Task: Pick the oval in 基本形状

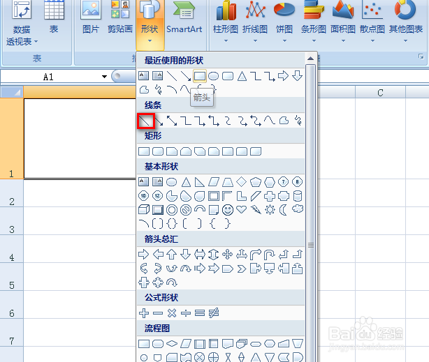Action: pyautogui.click(x=172, y=181)
